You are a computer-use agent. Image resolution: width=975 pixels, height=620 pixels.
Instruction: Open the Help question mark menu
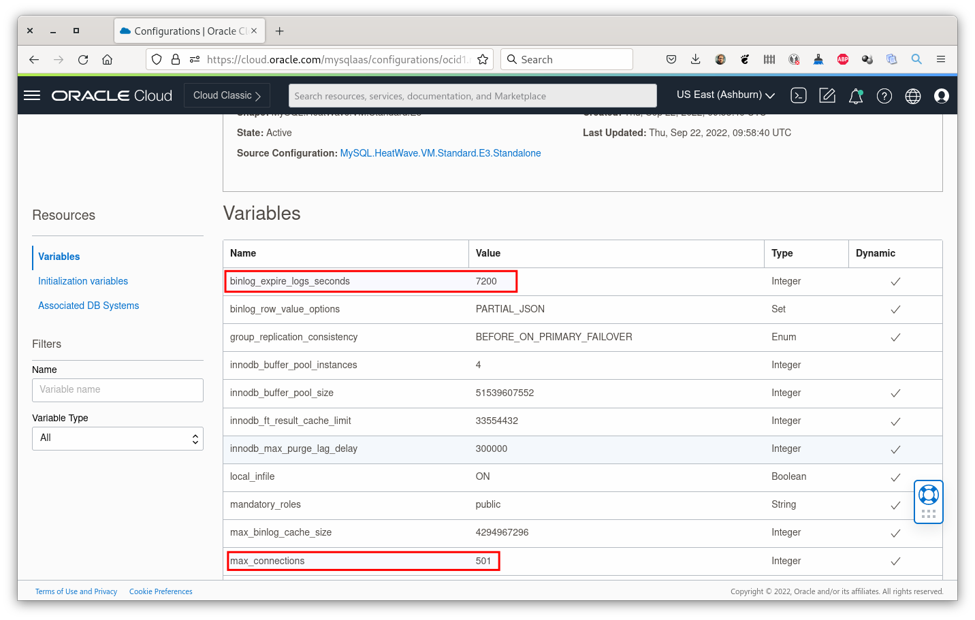884,96
